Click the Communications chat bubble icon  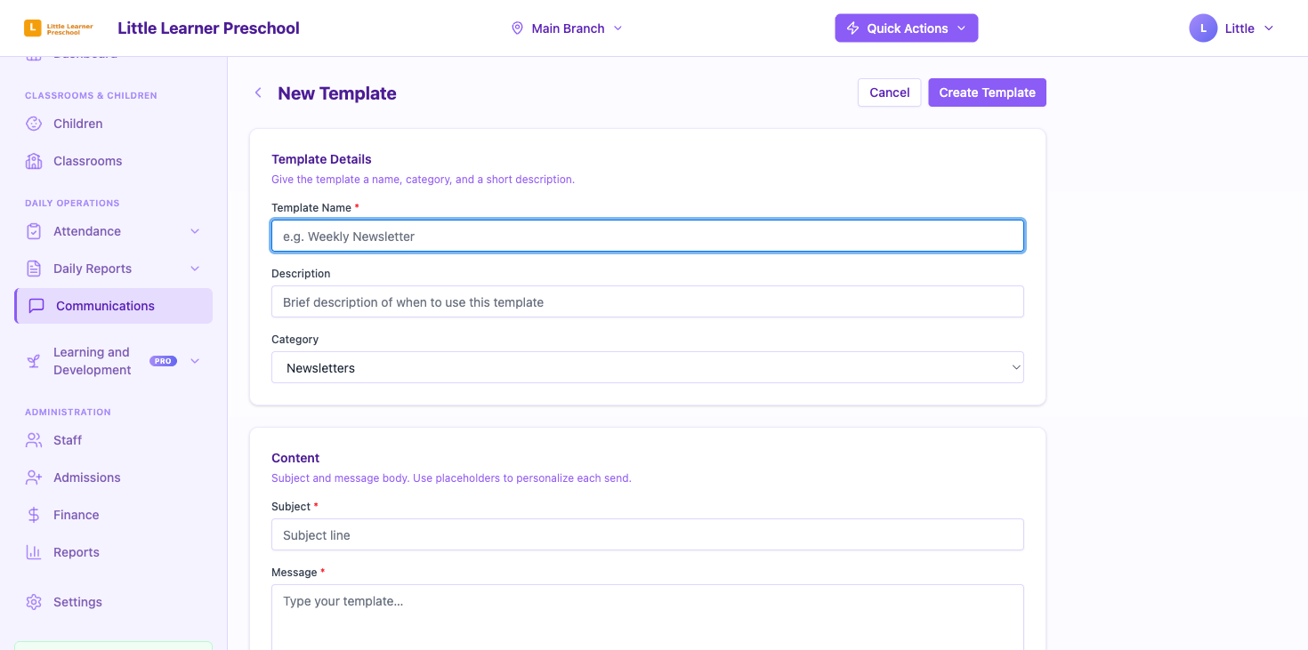click(36, 306)
